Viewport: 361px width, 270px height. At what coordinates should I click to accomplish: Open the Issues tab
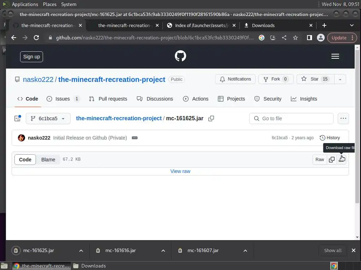tap(63, 99)
